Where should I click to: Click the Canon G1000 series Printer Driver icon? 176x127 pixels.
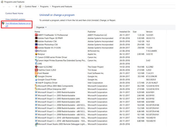pos(36,57)
